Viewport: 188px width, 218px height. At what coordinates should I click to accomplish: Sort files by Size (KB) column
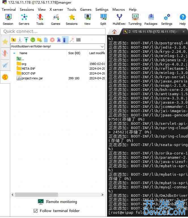(x=74, y=53)
